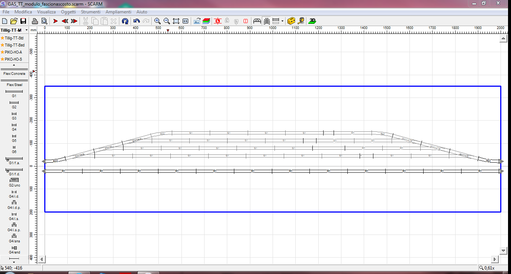Open the File menu
Screen dimensions: 511x274
click(6, 12)
